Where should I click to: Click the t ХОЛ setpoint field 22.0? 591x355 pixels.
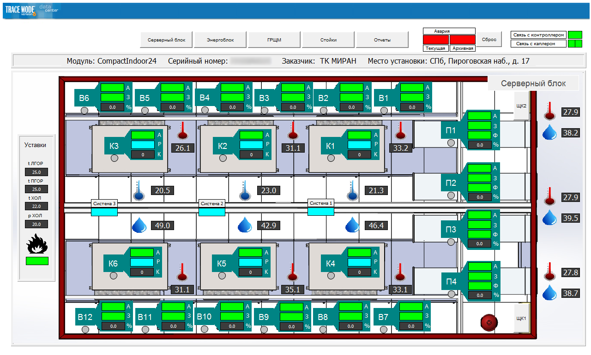[36, 207]
